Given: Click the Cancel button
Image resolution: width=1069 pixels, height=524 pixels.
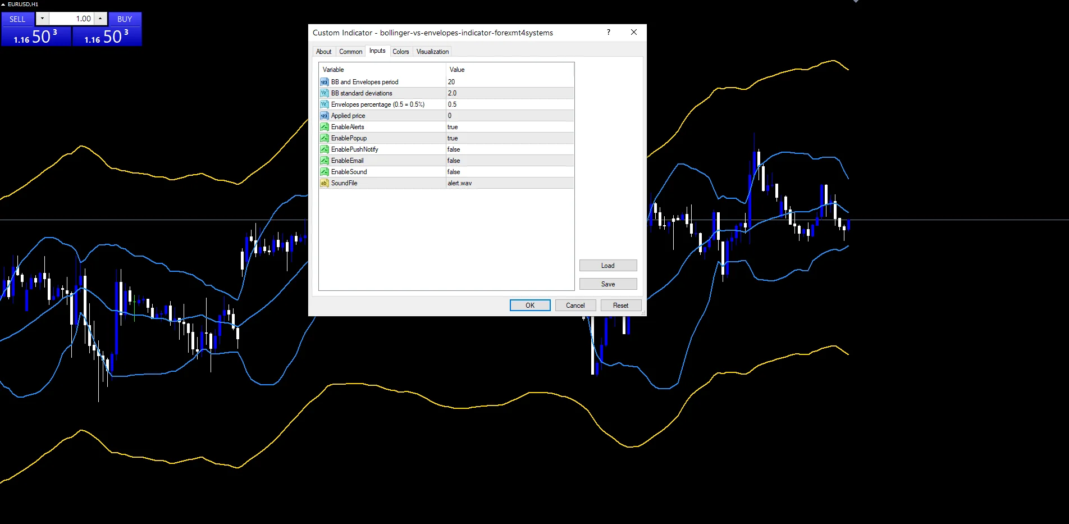Looking at the screenshot, I should [x=575, y=306].
